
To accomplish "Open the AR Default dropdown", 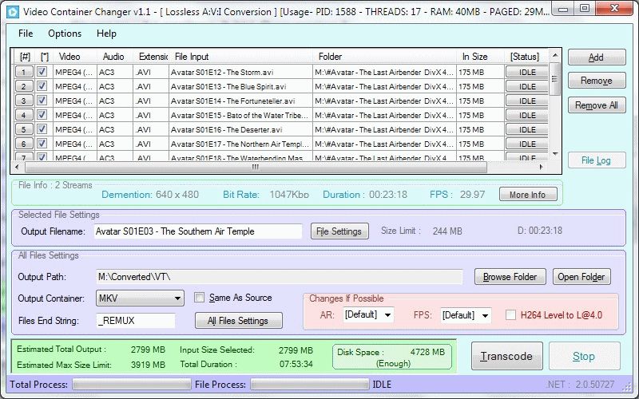I will [368, 314].
